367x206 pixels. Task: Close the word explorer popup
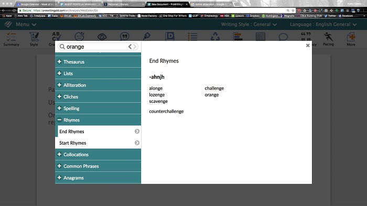(x=308, y=46)
